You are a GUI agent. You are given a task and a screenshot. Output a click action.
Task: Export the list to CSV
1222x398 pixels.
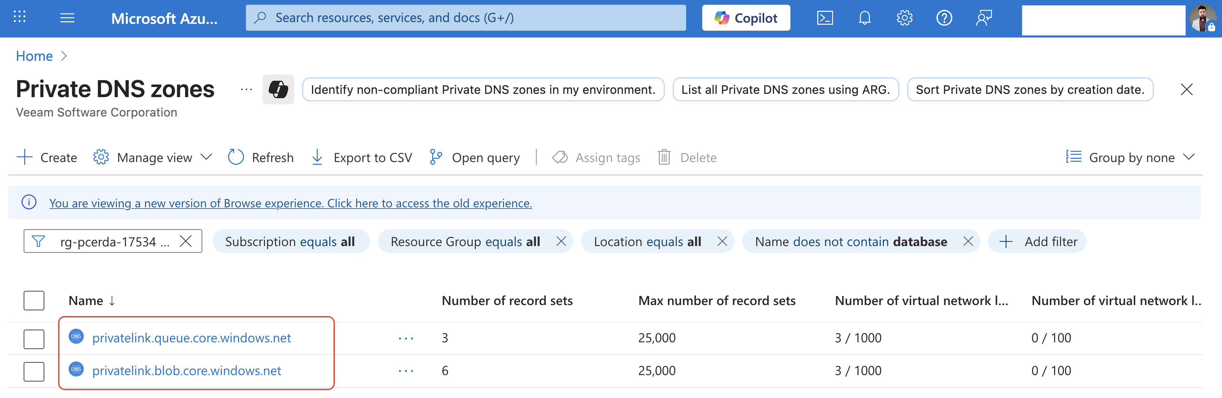pos(362,158)
